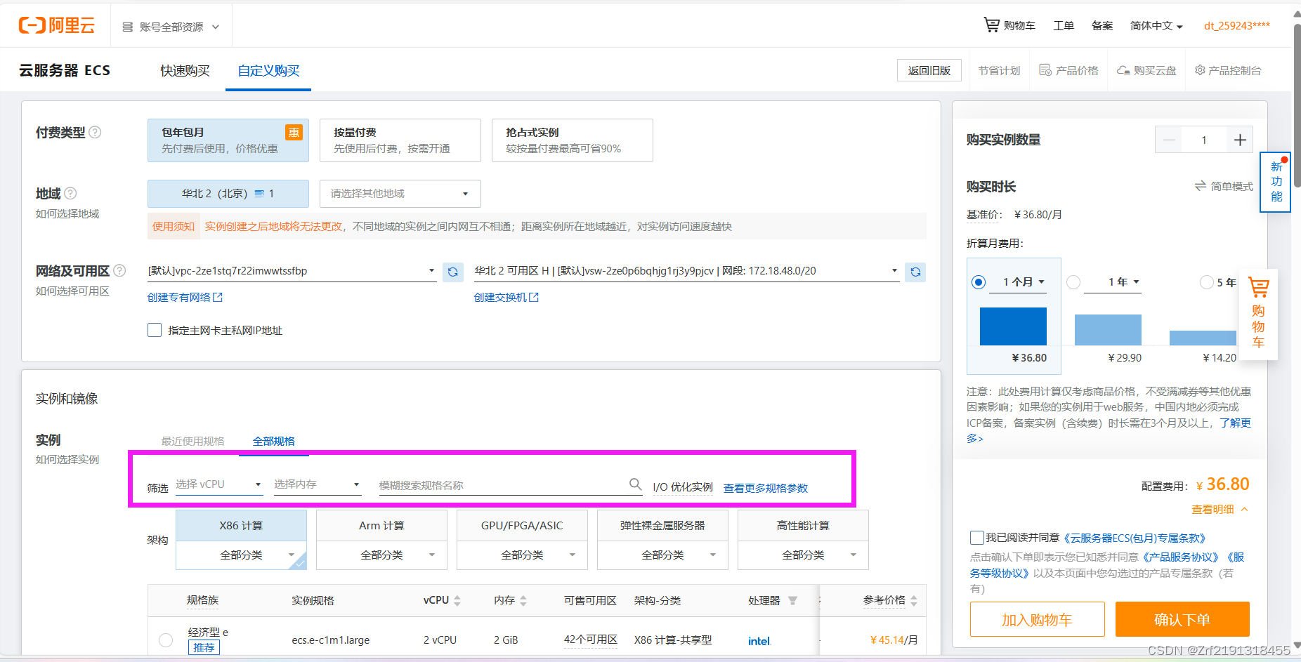Agree to 云服务器ECS(包月)专属条款 checkbox
This screenshot has height=662, width=1301.
pyautogui.click(x=976, y=538)
